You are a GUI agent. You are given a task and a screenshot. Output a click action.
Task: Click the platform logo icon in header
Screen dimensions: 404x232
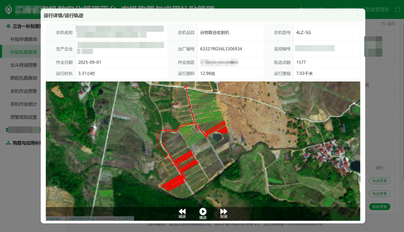pos(9,9)
